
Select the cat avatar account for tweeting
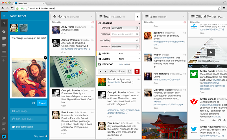click(24, 28)
